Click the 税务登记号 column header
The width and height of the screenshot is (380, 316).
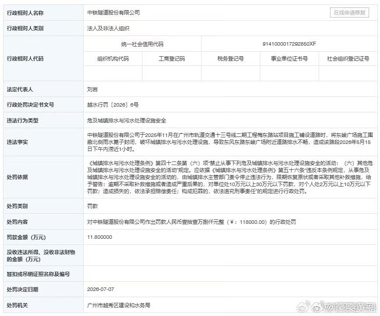(x=231, y=58)
